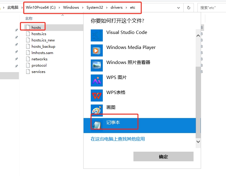Viewport: 226px width, 176px height.
Task: Choose 记事本 to open the file
Action: pos(139,126)
